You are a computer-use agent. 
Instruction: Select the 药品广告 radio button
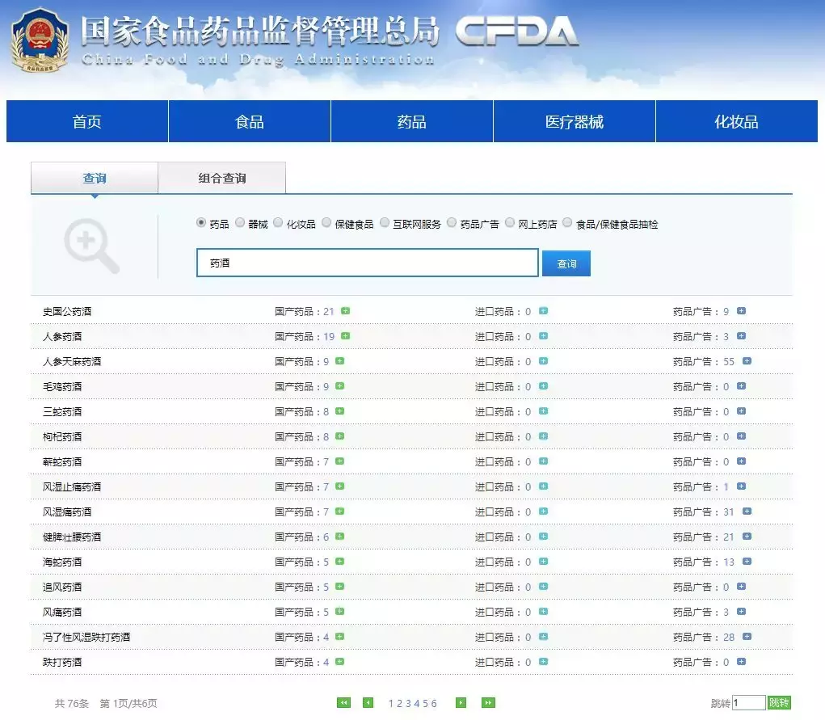click(x=452, y=223)
